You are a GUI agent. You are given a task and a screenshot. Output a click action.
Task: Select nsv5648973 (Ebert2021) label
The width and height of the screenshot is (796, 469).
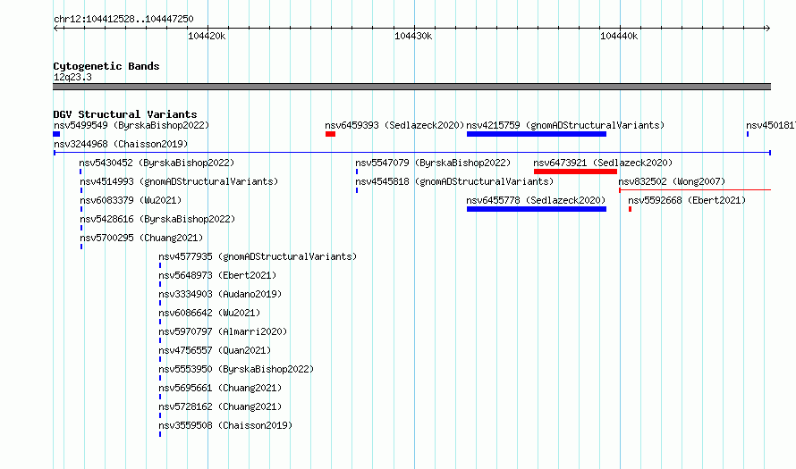point(217,275)
